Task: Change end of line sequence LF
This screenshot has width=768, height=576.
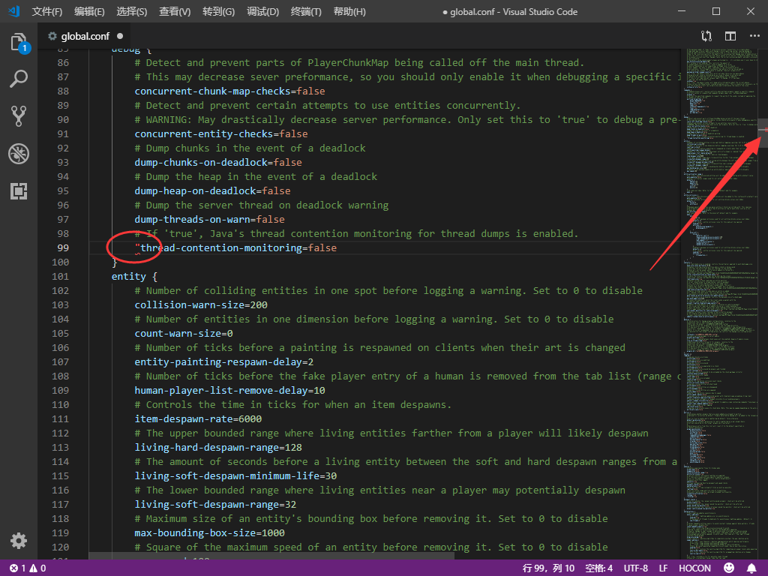Action: [664, 568]
